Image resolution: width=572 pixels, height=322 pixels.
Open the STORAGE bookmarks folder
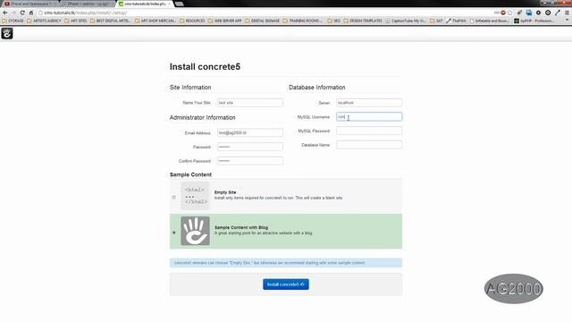point(13,21)
